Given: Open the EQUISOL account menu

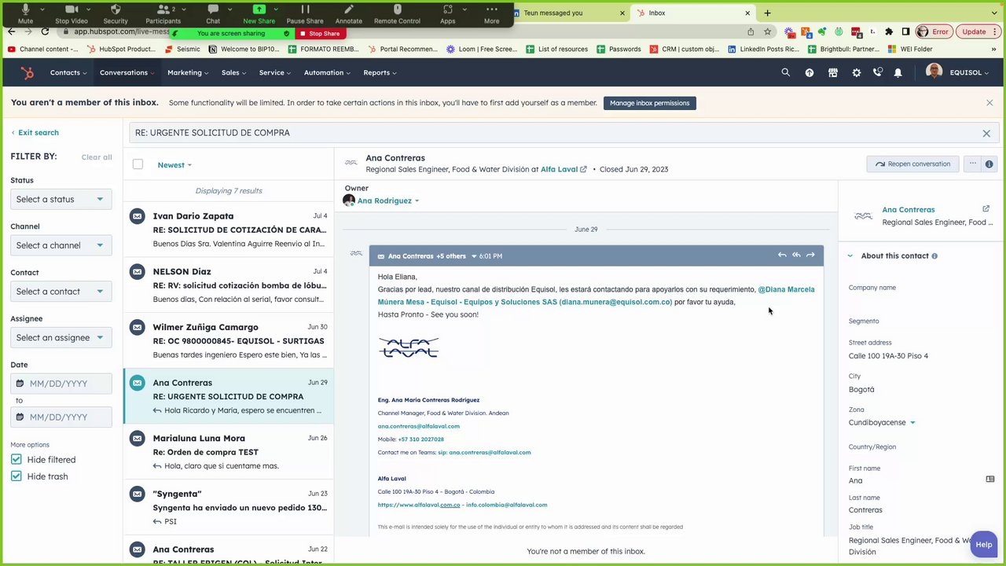Looking at the screenshot, I should pos(969,72).
